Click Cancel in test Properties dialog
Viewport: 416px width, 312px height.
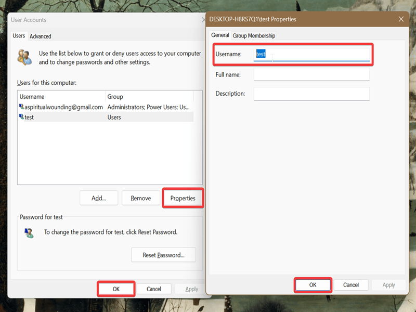point(350,284)
